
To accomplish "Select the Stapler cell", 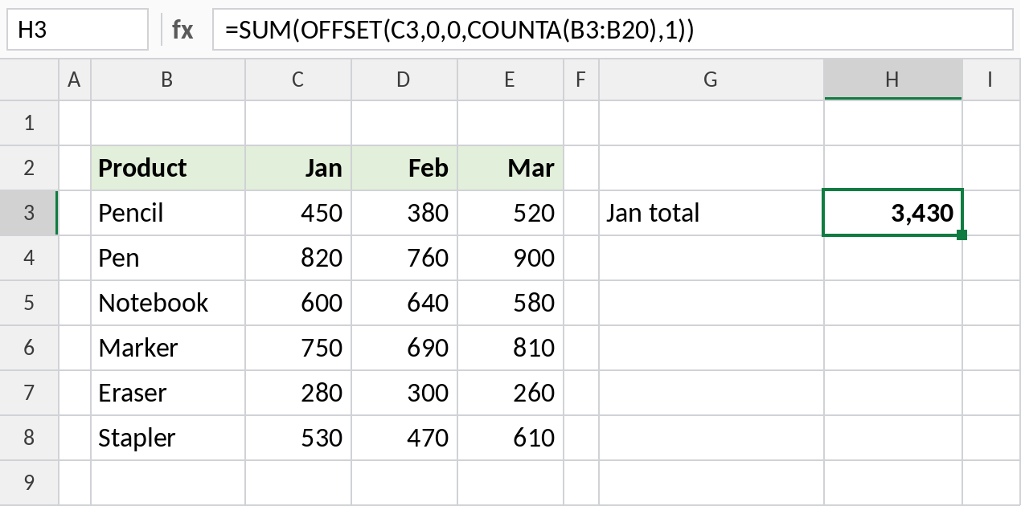I will (168, 438).
